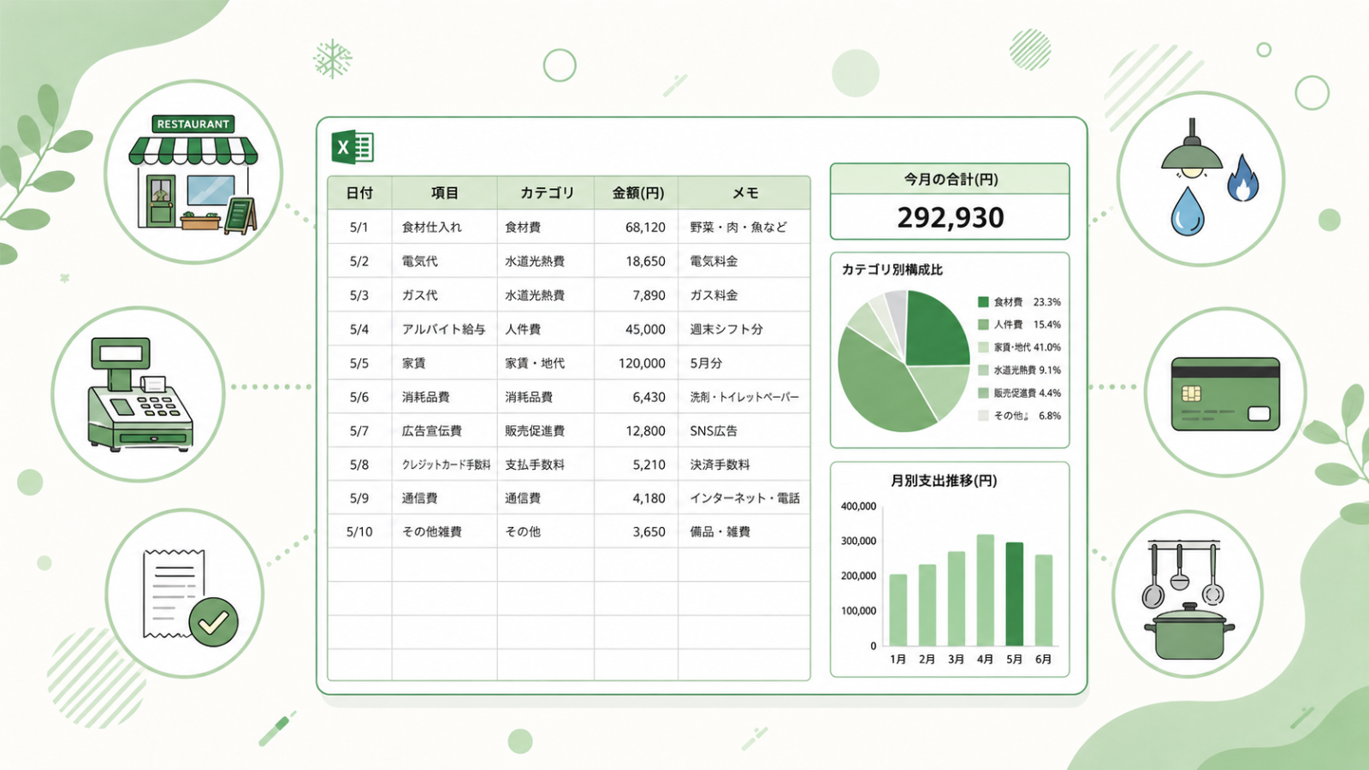
Task: Select the 今月の合計 value 292,930
Action: 950,217
